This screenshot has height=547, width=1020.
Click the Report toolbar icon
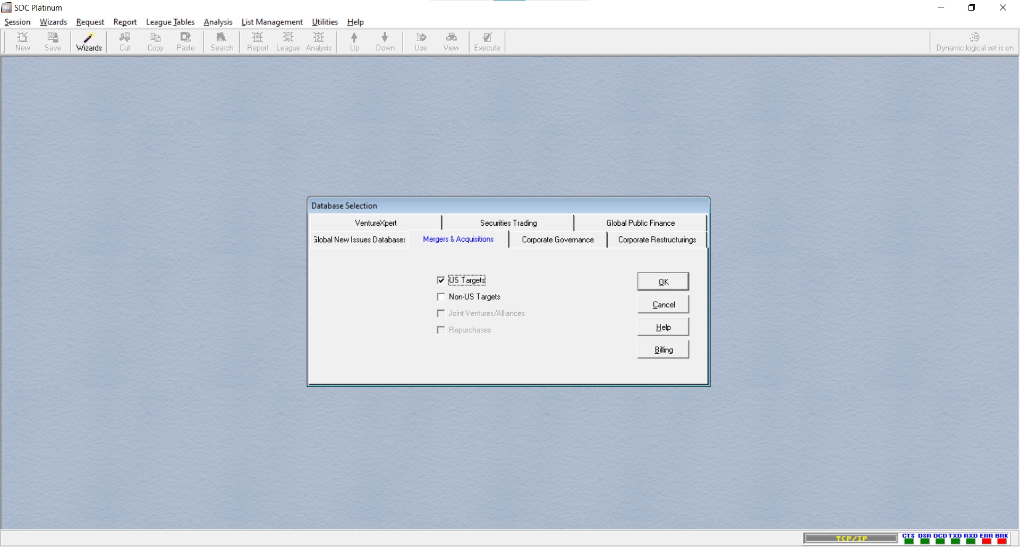(x=258, y=42)
